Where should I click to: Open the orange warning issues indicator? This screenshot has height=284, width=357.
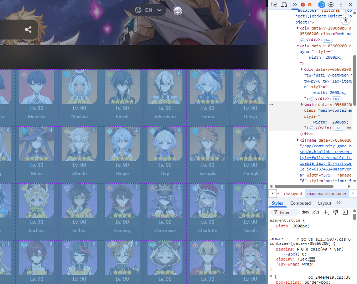(310, 5)
